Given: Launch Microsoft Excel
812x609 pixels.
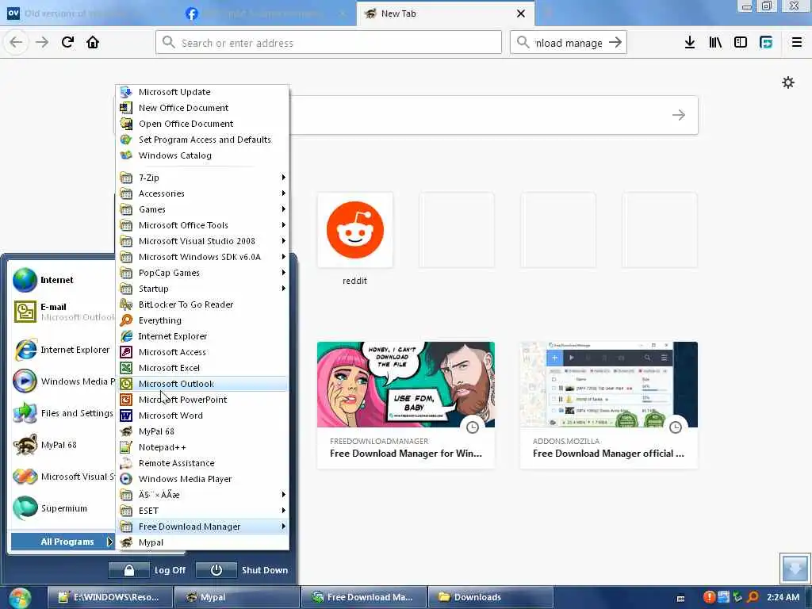Looking at the screenshot, I should click(202, 368).
